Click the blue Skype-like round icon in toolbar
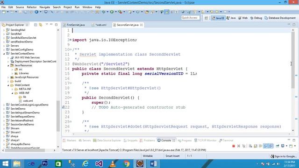 click(x=36, y=12)
